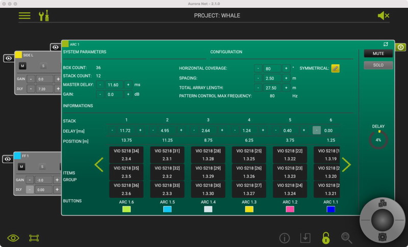Mute the ARC 1 array
The image size is (408, 247).
pos(378,53)
